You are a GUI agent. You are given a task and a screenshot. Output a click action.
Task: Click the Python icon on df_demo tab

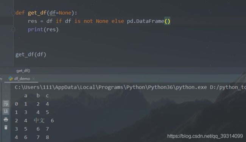(11, 78)
